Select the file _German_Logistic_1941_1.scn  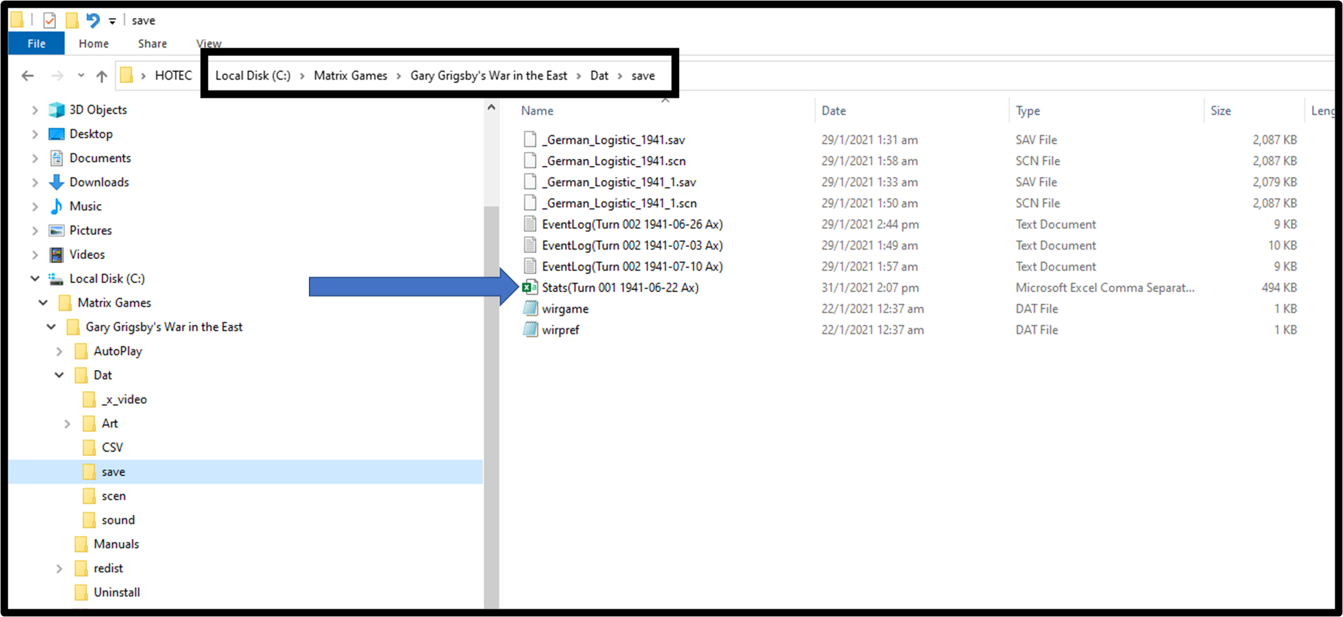[619, 203]
